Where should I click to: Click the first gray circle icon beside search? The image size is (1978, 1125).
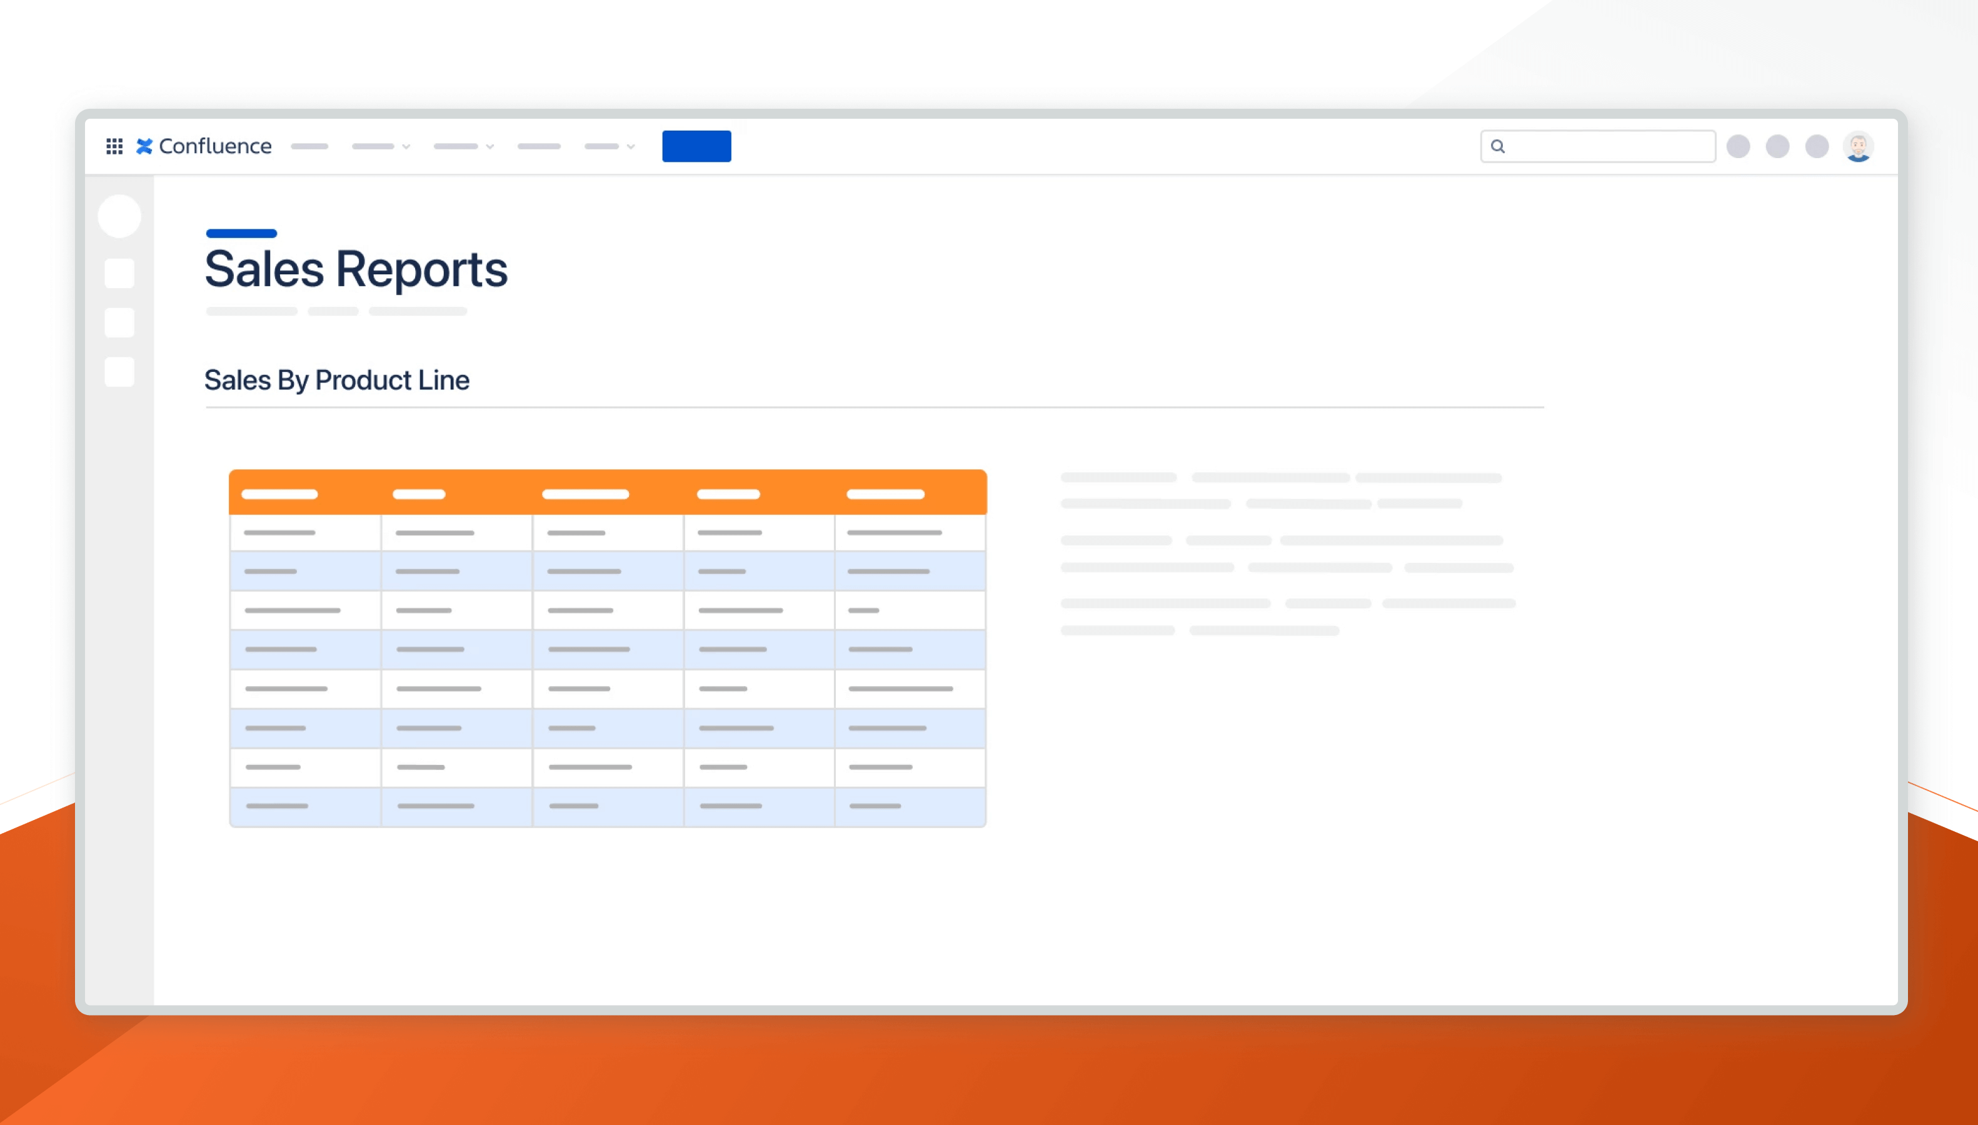[x=1738, y=146]
